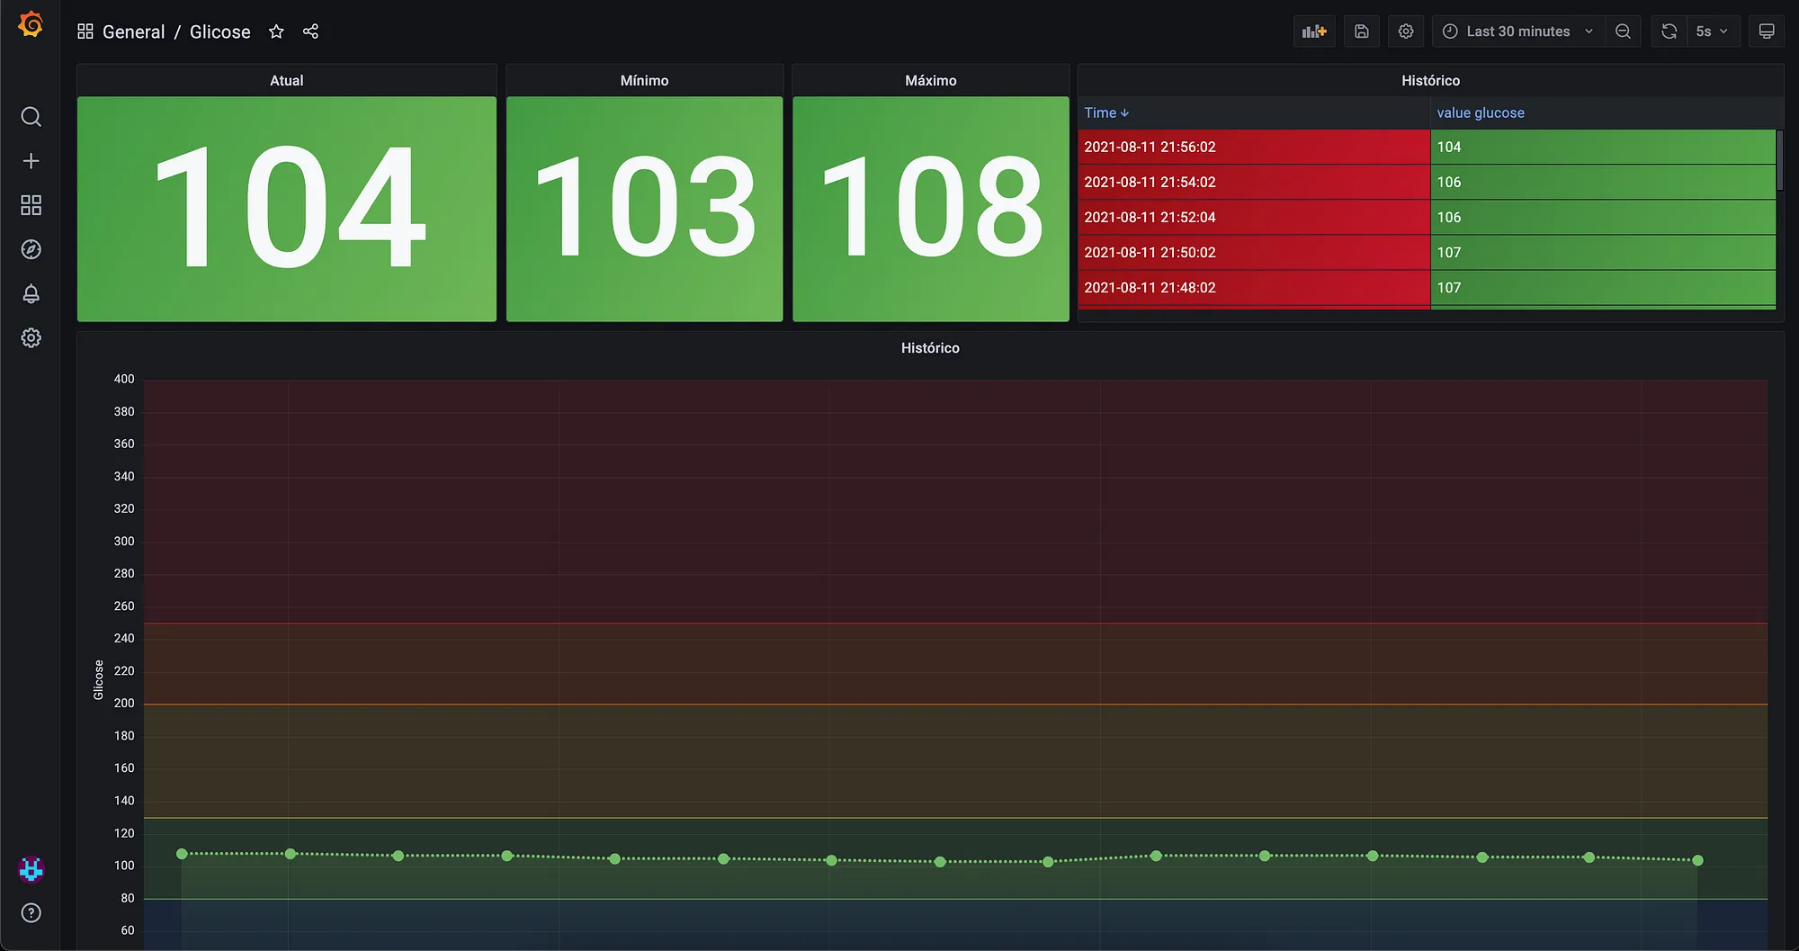
Task: Select the 2021-08-11 21:56:02 time cell
Action: pyautogui.click(x=1254, y=147)
